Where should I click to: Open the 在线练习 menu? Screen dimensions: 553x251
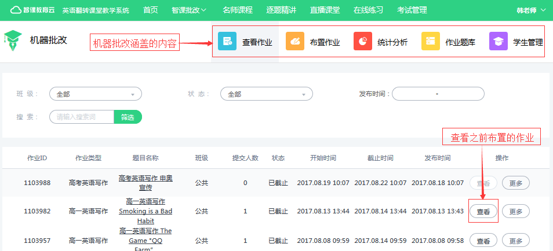[368, 10]
